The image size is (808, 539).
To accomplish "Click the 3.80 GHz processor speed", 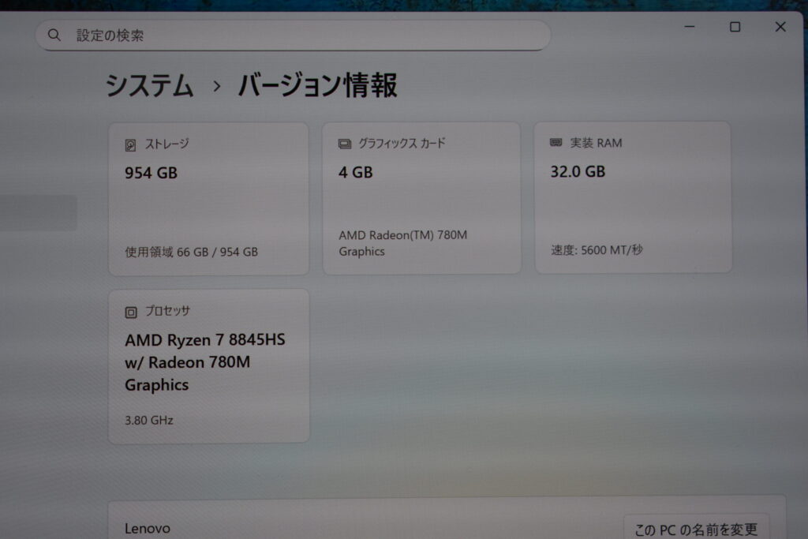I will 148,420.
